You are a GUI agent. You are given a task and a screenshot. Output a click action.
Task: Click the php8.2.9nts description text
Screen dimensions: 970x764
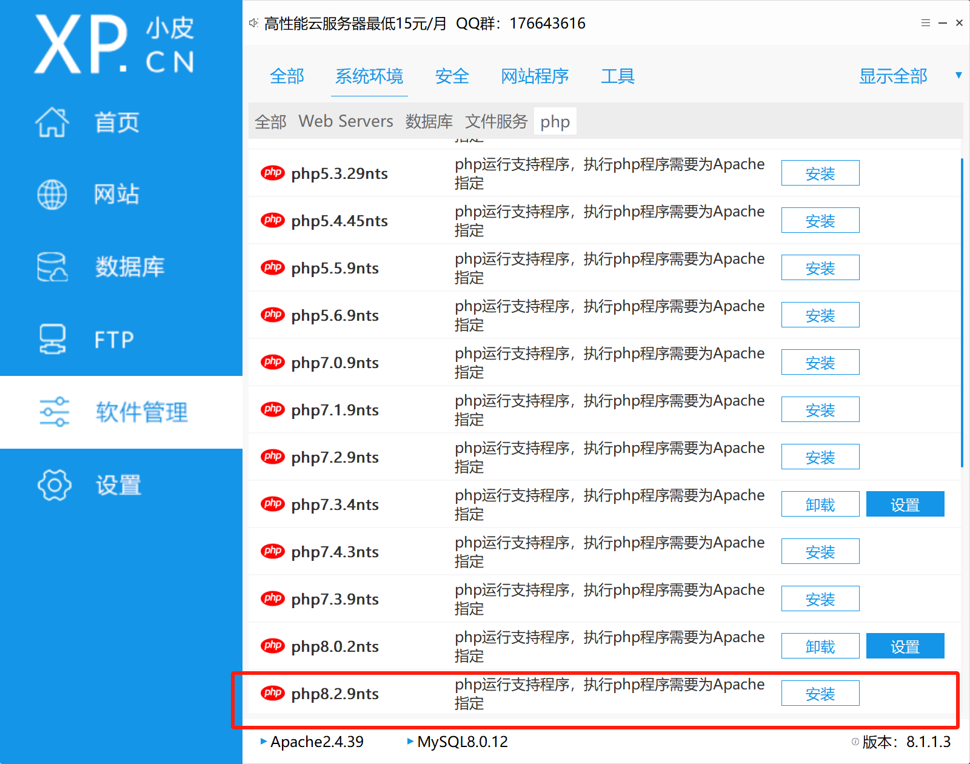click(x=609, y=693)
